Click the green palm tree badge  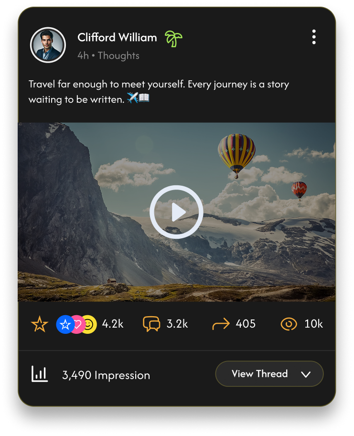click(x=173, y=39)
